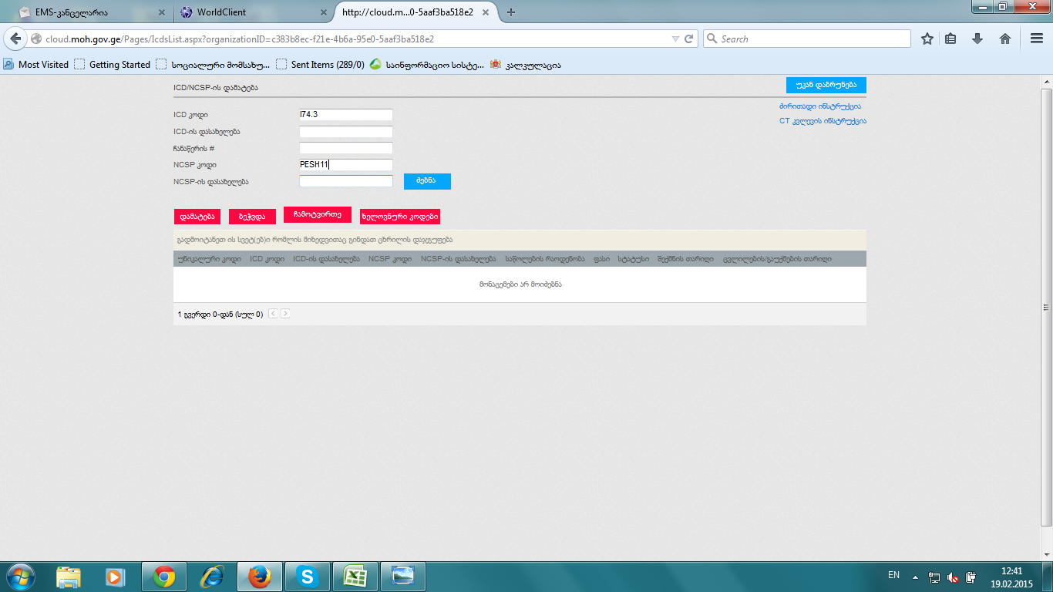Open the CT კვლევის ინსტრუქცია link
This screenshot has height=592, width=1053.
tap(823, 121)
